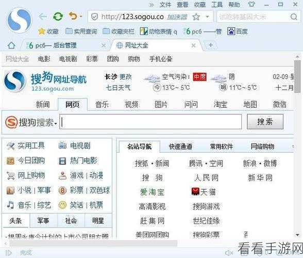Click 电影 in top page nav
The width and height of the screenshot is (303, 258).
[44, 59]
